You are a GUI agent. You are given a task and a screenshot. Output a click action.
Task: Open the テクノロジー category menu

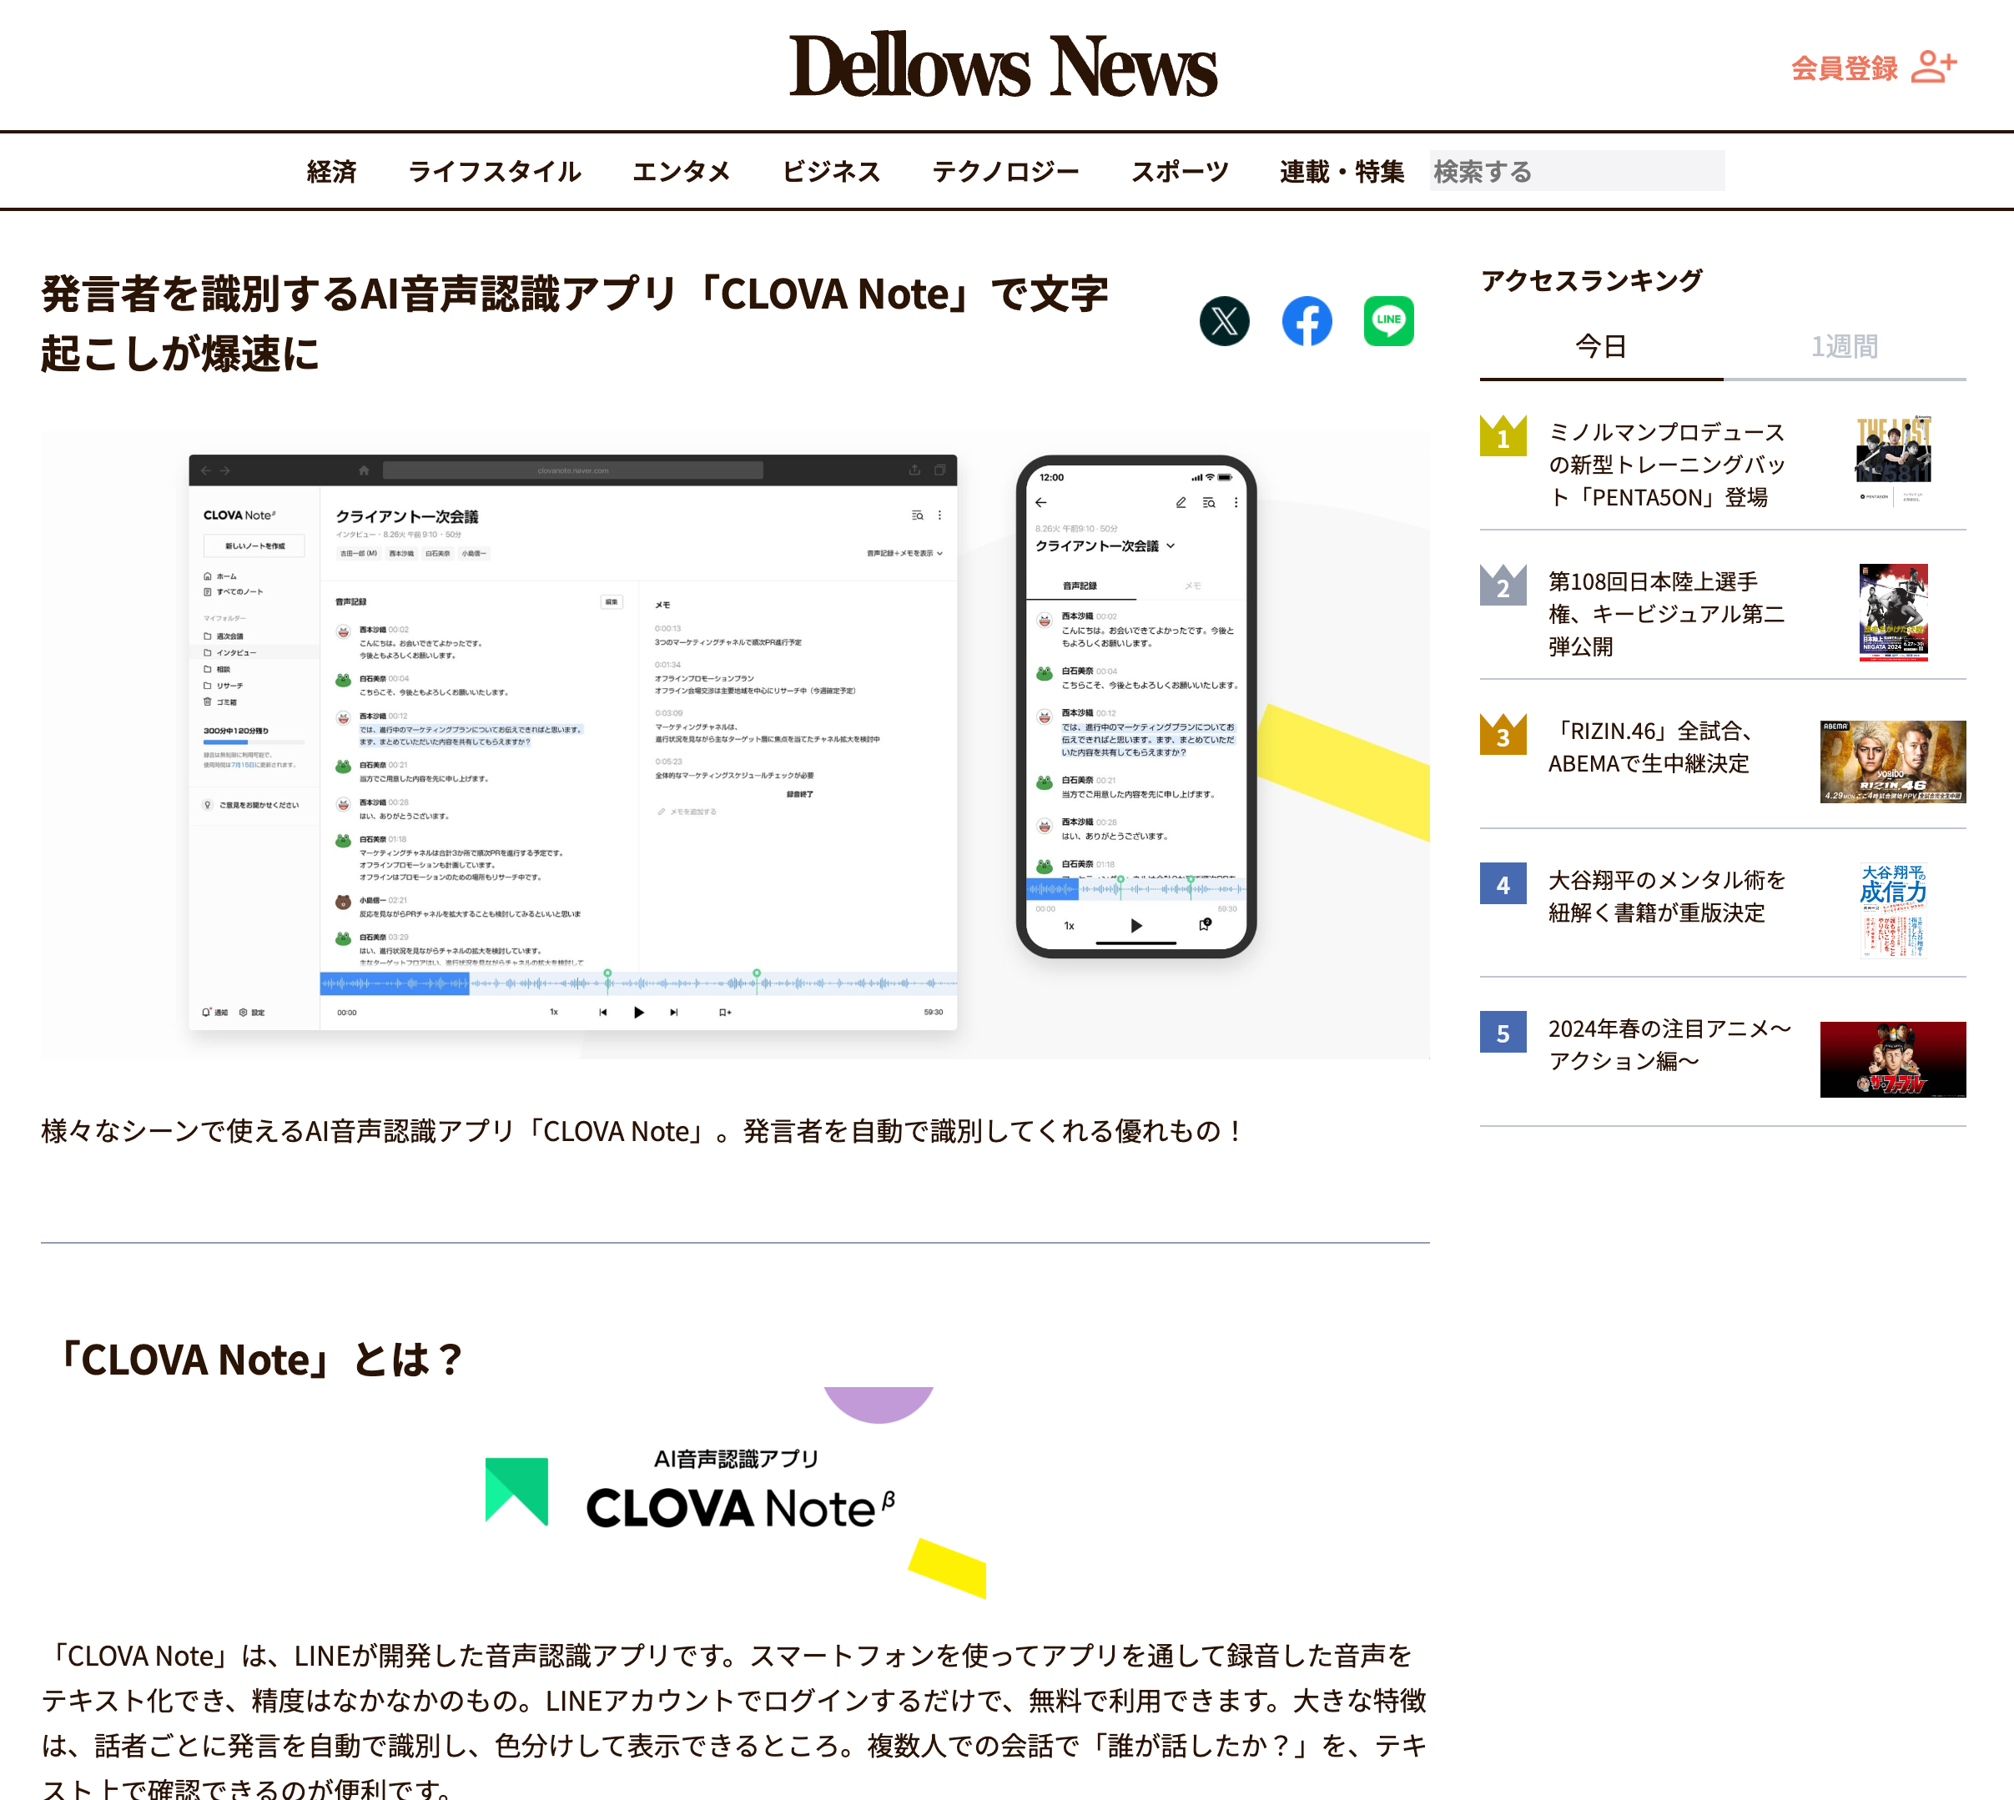point(1005,172)
